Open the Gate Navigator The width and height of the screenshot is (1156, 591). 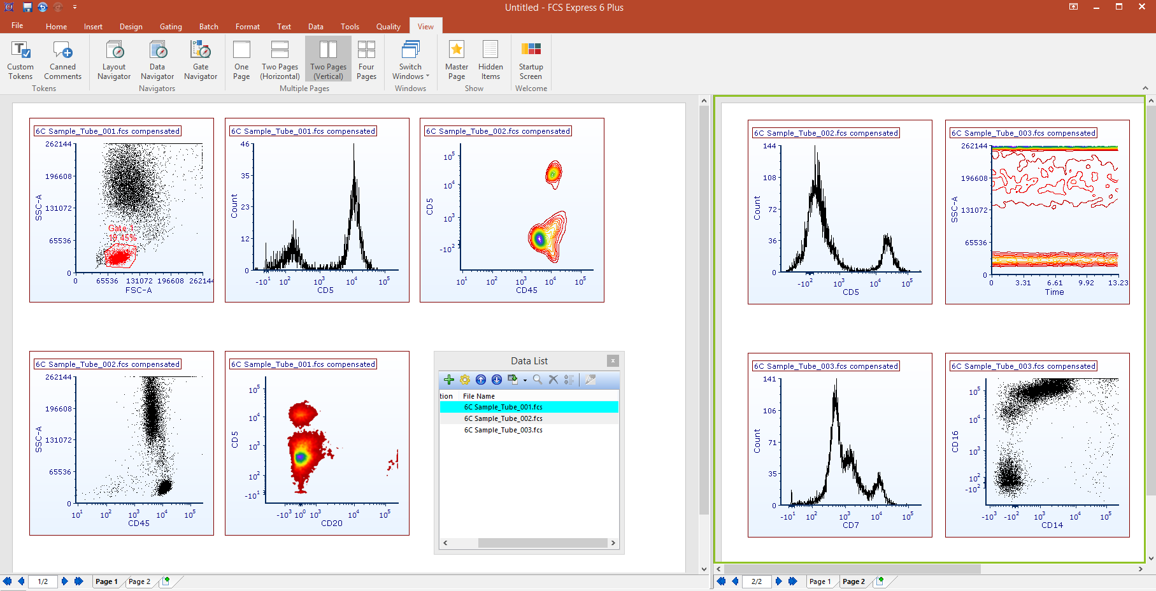201,61
